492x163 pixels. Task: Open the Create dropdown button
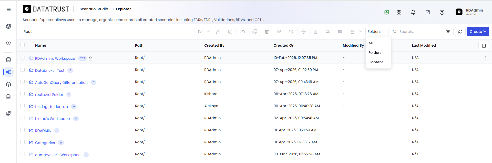pos(478,32)
